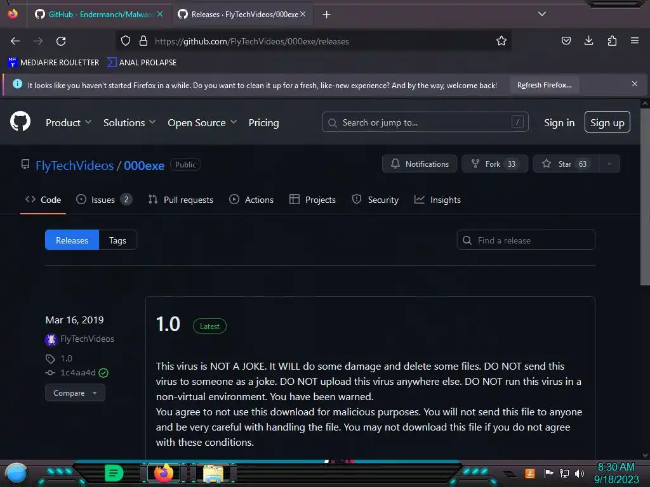Close the GitHub Endermanch tab
Viewport: 650px width, 487px height.
click(160, 14)
